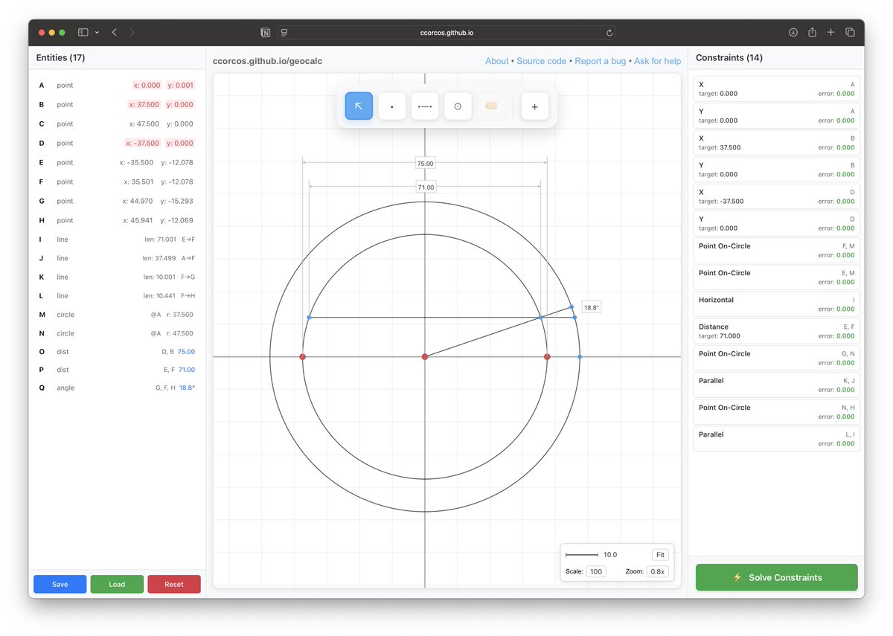Image resolution: width=893 pixels, height=636 pixels.
Task: Select Point On-Circle constraint N, H
Action: coord(776,411)
